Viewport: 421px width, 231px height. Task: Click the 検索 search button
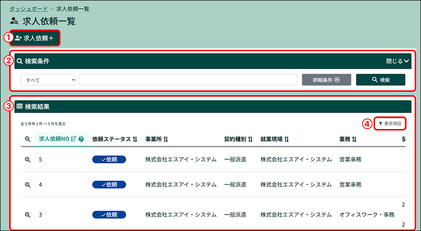pyautogui.click(x=380, y=80)
